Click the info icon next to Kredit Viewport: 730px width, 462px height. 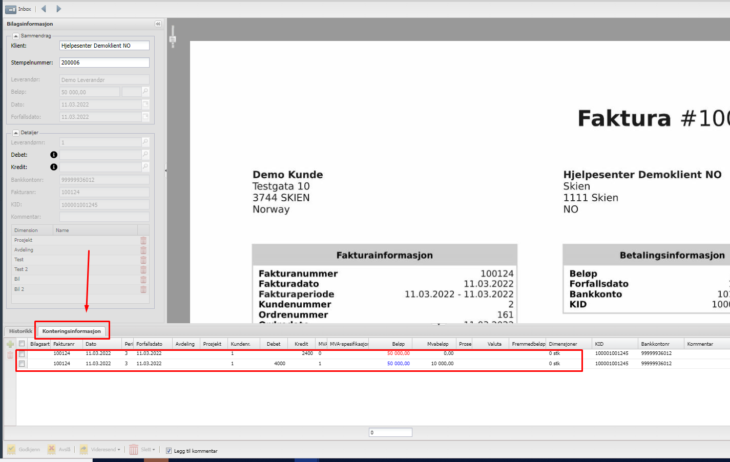pos(54,167)
